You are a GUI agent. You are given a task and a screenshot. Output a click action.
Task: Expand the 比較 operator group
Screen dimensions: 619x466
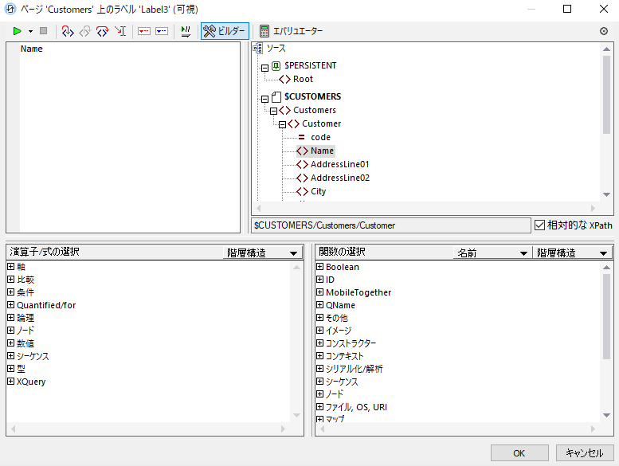point(10,280)
